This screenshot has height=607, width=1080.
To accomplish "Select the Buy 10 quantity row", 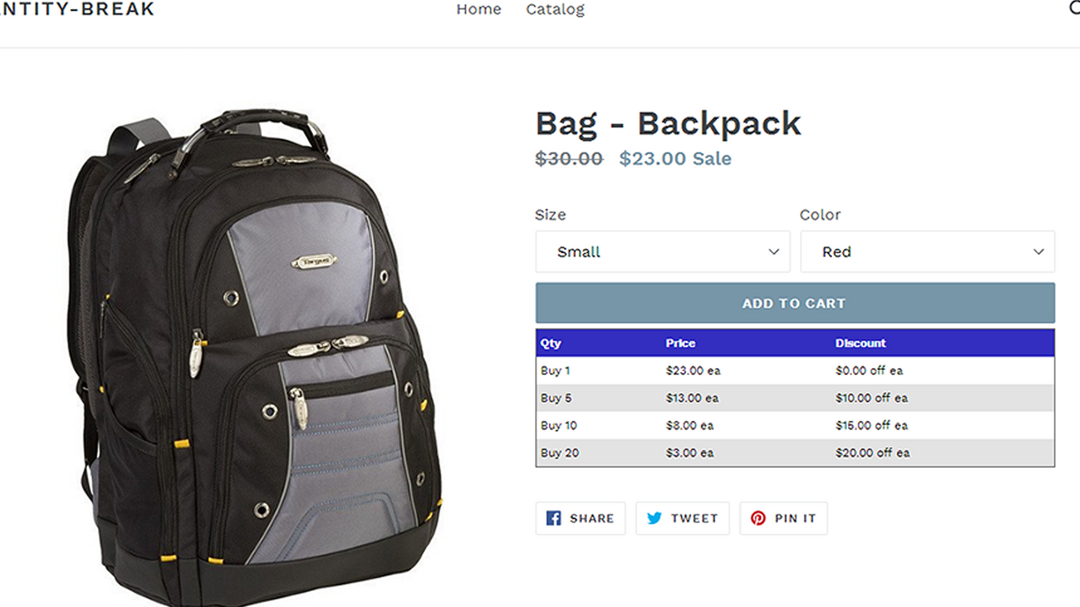I will [795, 426].
